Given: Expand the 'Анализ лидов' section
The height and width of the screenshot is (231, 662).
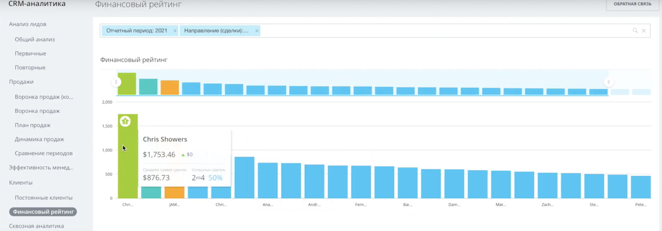Looking at the screenshot, I should coord(28,24).
